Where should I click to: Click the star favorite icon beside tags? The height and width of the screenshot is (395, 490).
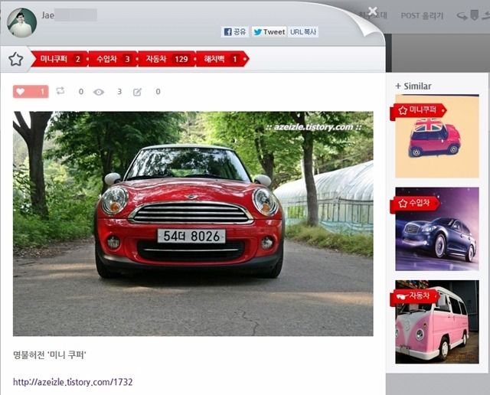click(15, 59)
